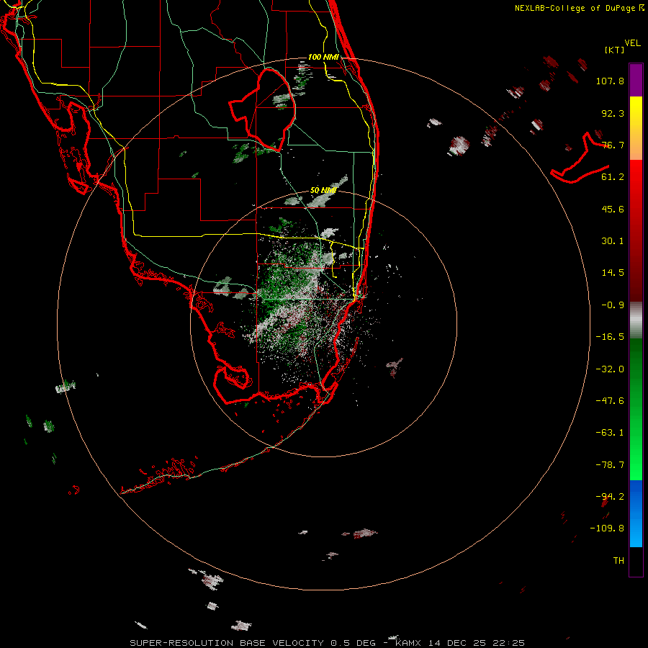Click the 92.3 velocity scale value
Screen dimensions: 648x648
point(613,113)
